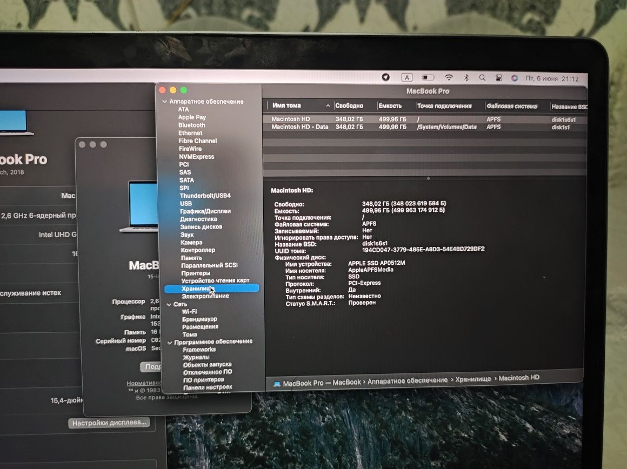Viewport: 627px width, 469px height.
Task: Select Fibre Channel in the sidebar
Action: (197, 140)
